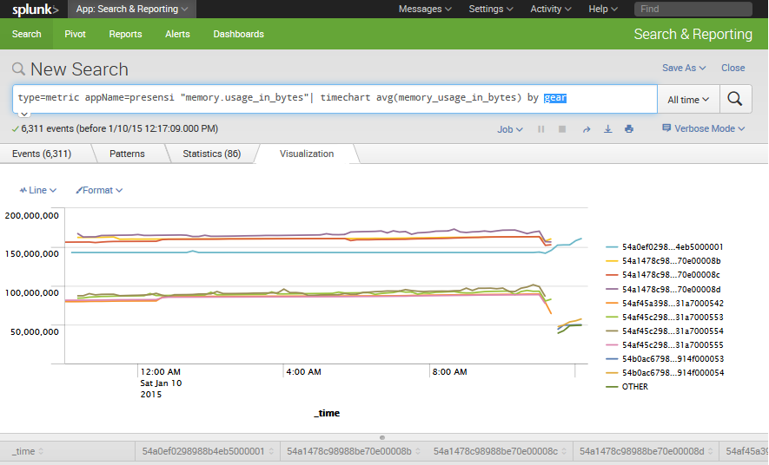This screenshot has height=465, width=769.
Task: Toggle legend series 54a1478c98...70e00008b
Action: [x=664, y=261]
